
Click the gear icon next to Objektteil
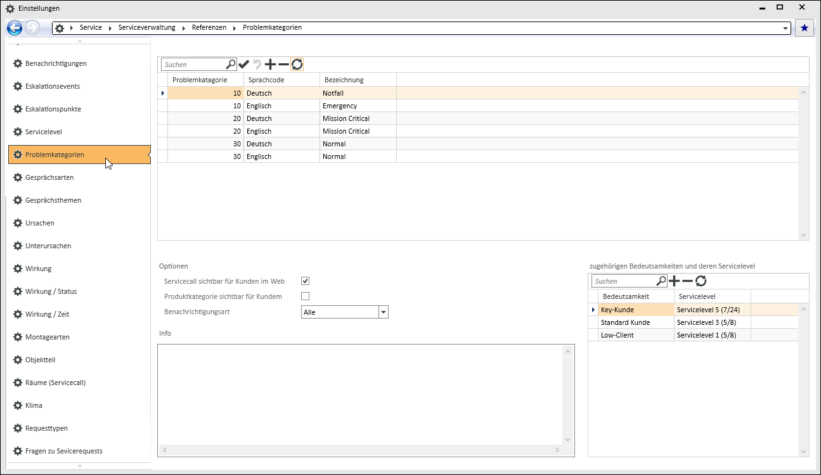click(18, 360)
